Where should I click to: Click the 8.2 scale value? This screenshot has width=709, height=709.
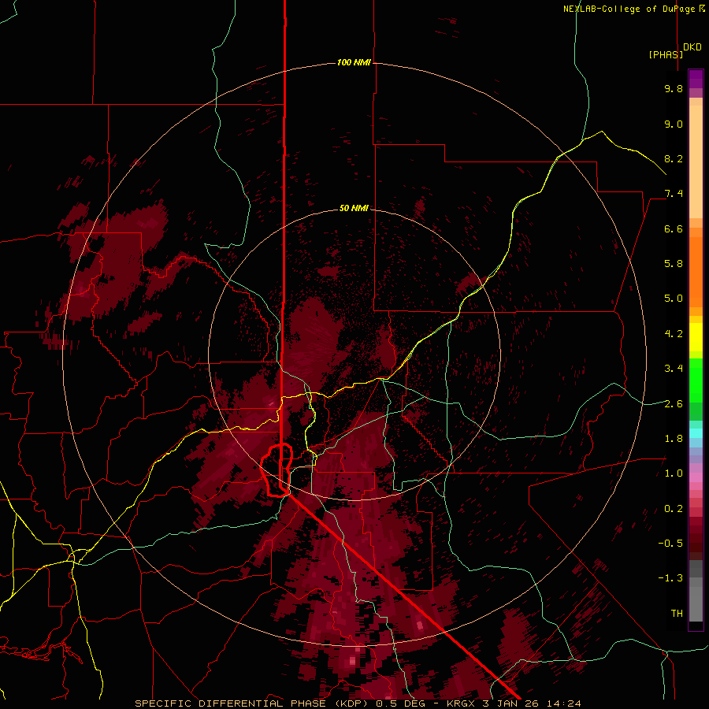click(x=674, y=158)
